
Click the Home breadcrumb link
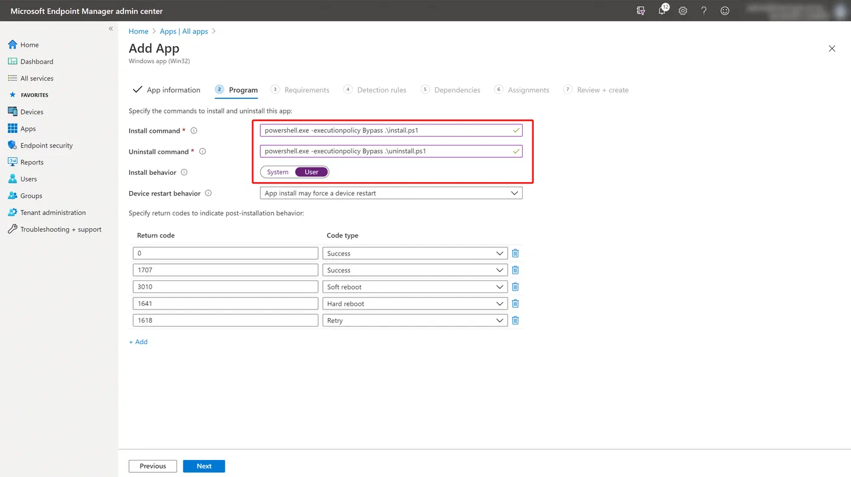click(x=139, y=31)
